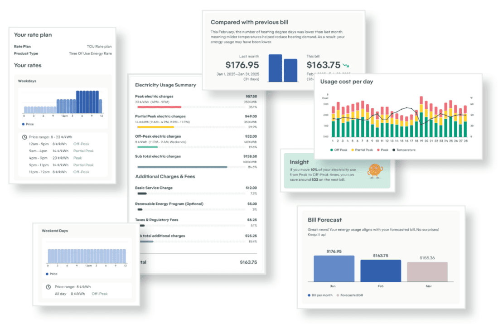The height and width of the screenshot is (329, 503).
Task: Click the Partial Peak electric charges row
Action: 196,122
